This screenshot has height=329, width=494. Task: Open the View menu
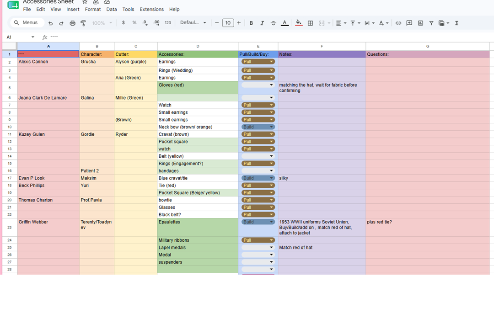pyautogui.click(x=55, y=9)
